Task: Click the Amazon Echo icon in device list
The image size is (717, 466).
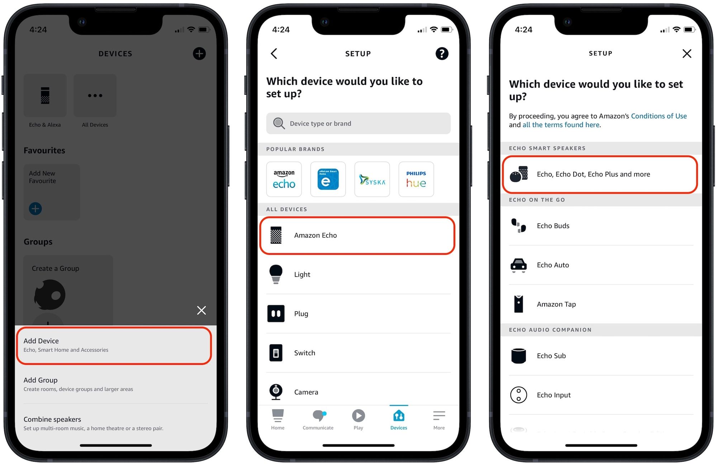Action: pyautogui.click(x=276, y=234)
